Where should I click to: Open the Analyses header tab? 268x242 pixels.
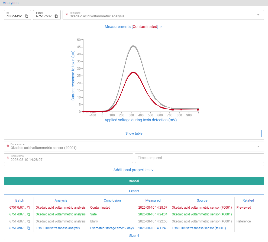pos(11,3)
